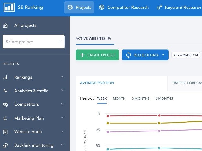The image size is (202, 151).
Task: Click the chart axis label 25
Action: [98, 130]
